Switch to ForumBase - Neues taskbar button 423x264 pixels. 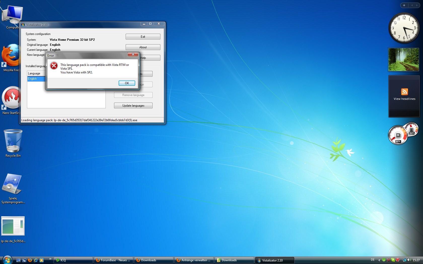pyautogui.click(x=113, y=260)
